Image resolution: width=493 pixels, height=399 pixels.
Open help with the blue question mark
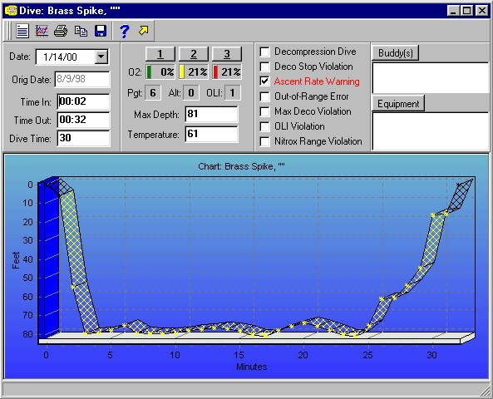tap(124, 31)
